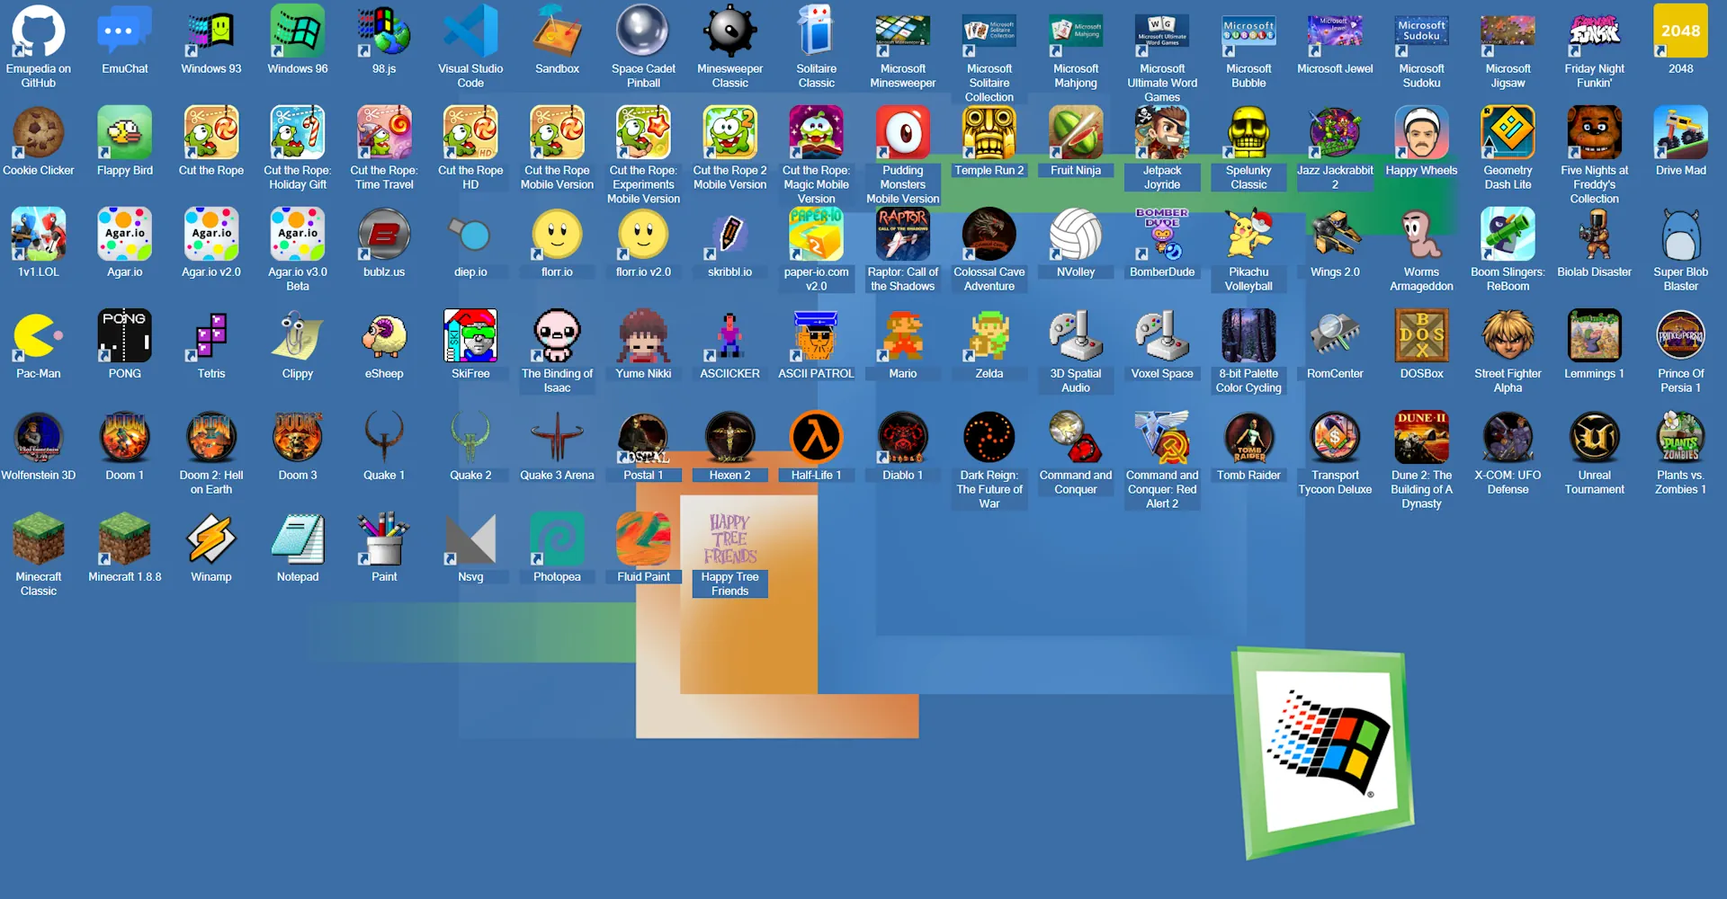Launch Plants vs. Zombies 1
The height and width of the screenshot is (899, 1727).
coord(1680,438)
